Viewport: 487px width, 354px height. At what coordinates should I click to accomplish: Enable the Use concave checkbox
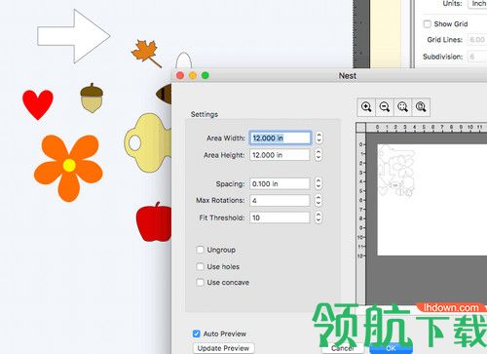(201, 282)
